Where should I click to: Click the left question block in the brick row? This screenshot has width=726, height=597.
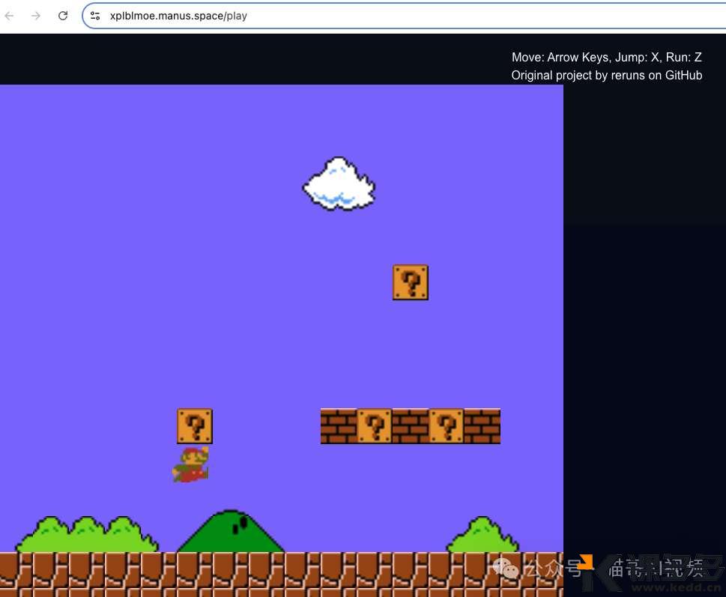pyautogui.click(x=375, y=426)
